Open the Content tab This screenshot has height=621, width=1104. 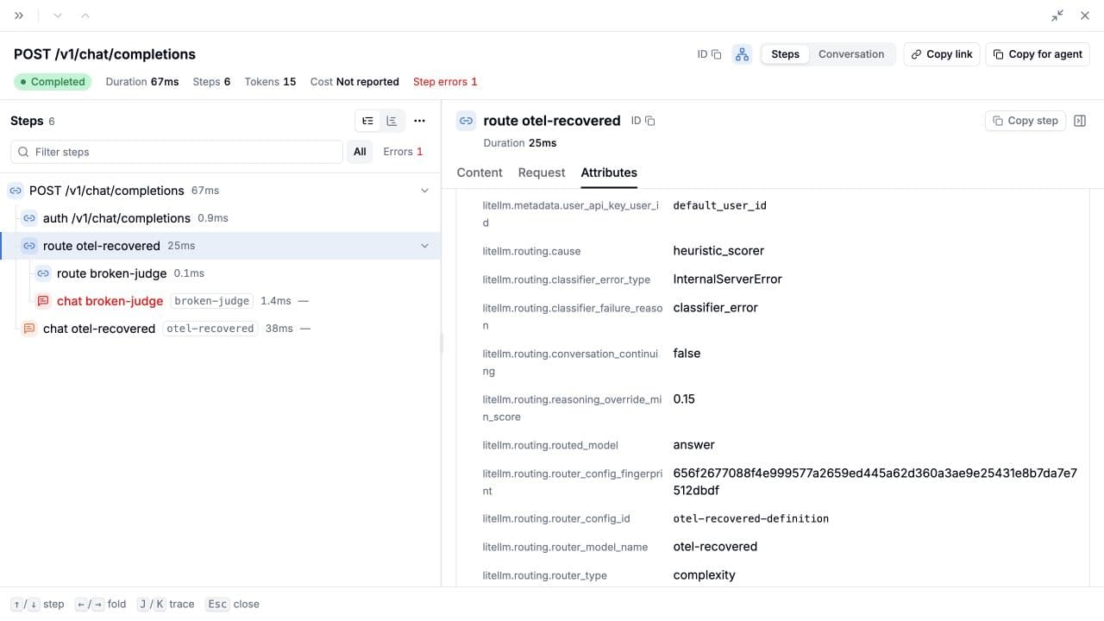[x=480, y=172]
